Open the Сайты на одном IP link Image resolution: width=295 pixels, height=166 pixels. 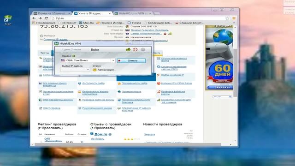pyautogui.click(x=172, y=75)
